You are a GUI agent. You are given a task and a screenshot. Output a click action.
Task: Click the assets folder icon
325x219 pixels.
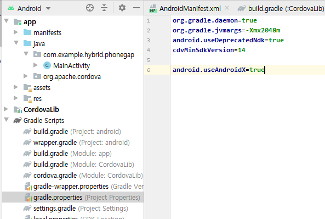tap(27, 88)
